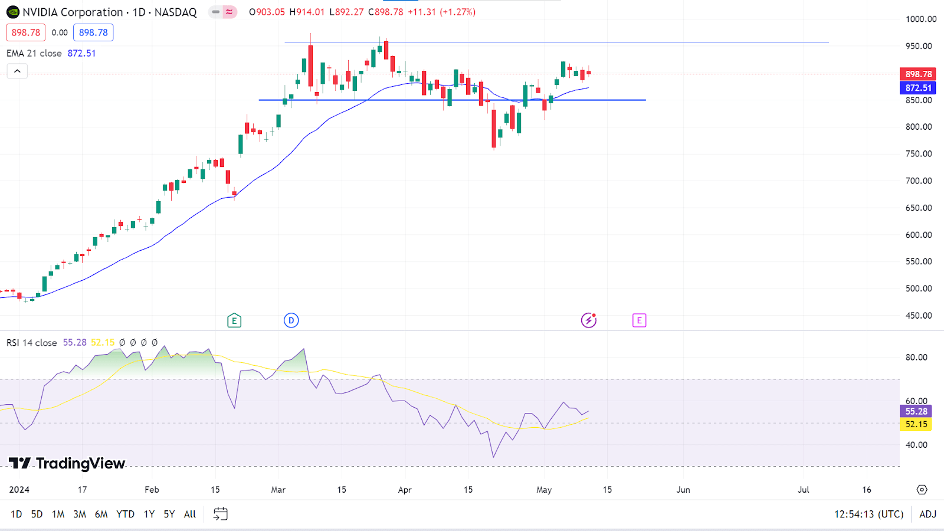944x531 pixels.
Task: Select the 5Y time range
Action: (169, 514)
